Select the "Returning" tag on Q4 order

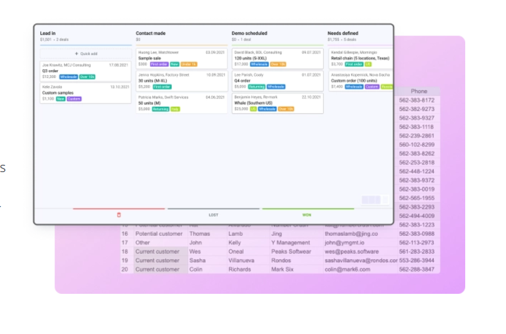[256, 87]
